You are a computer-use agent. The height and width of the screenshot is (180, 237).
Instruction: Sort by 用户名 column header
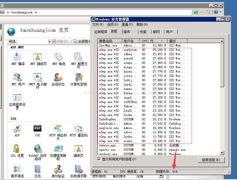coord(131,41)
